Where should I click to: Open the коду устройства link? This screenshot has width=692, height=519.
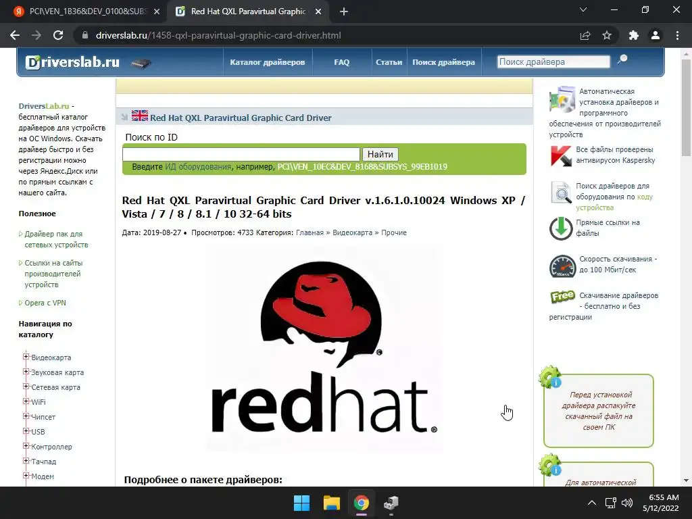(x=614, y=202)
